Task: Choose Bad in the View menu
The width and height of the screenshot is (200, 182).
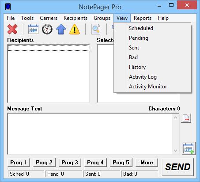Action: 152,57
